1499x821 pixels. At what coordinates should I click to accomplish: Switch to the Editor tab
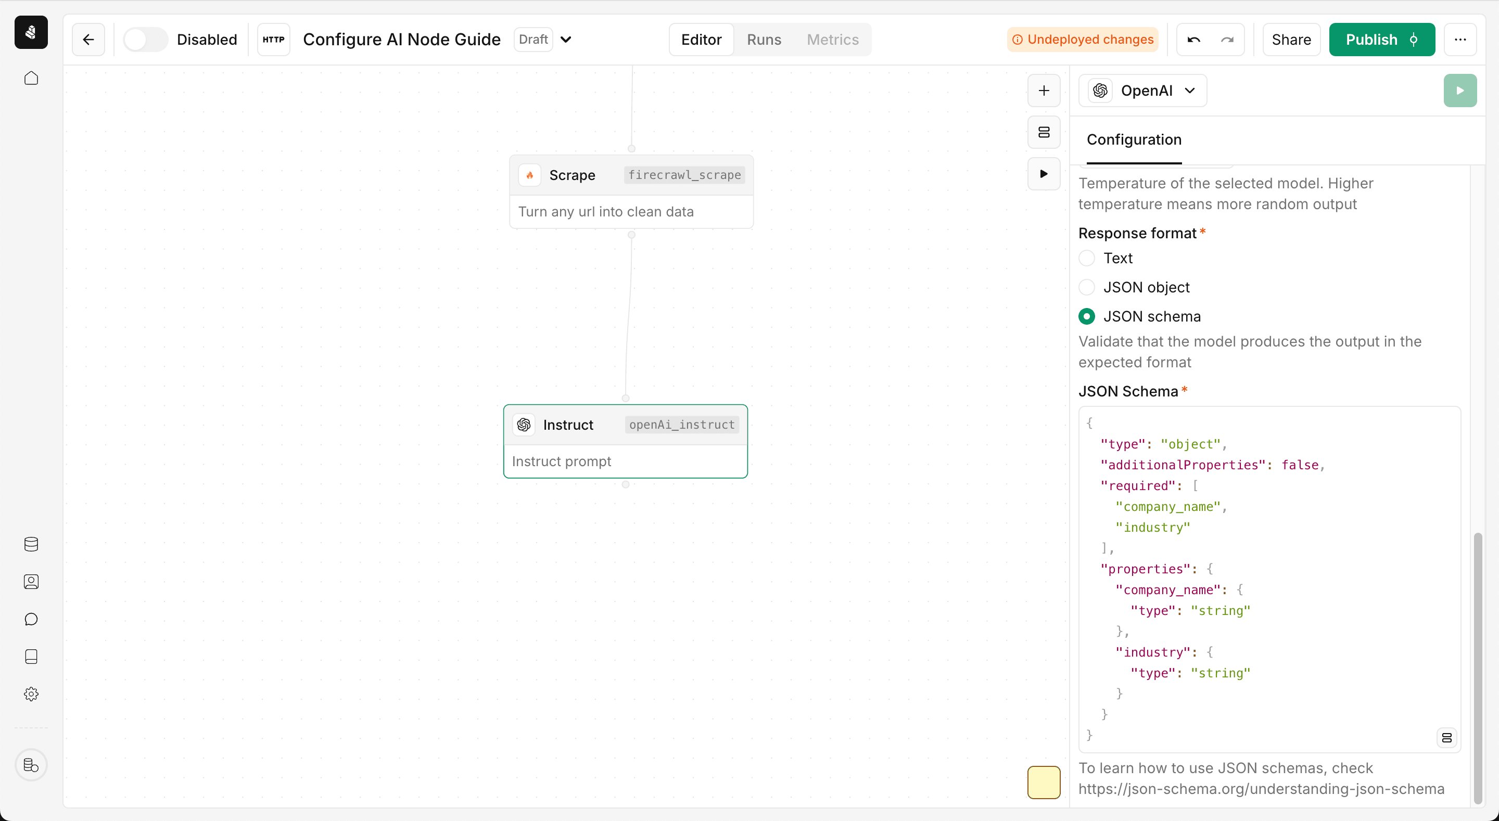pyautogui.click(x=701, y=40)
